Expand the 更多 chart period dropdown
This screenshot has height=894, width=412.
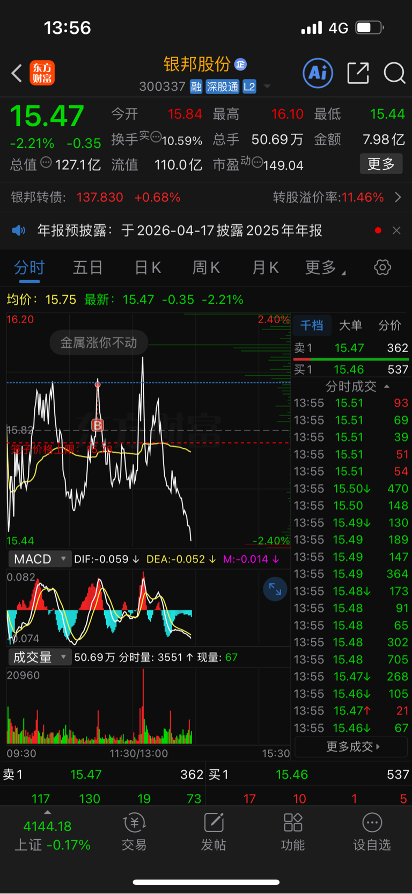pyautogui.click(x=325, y=267)
